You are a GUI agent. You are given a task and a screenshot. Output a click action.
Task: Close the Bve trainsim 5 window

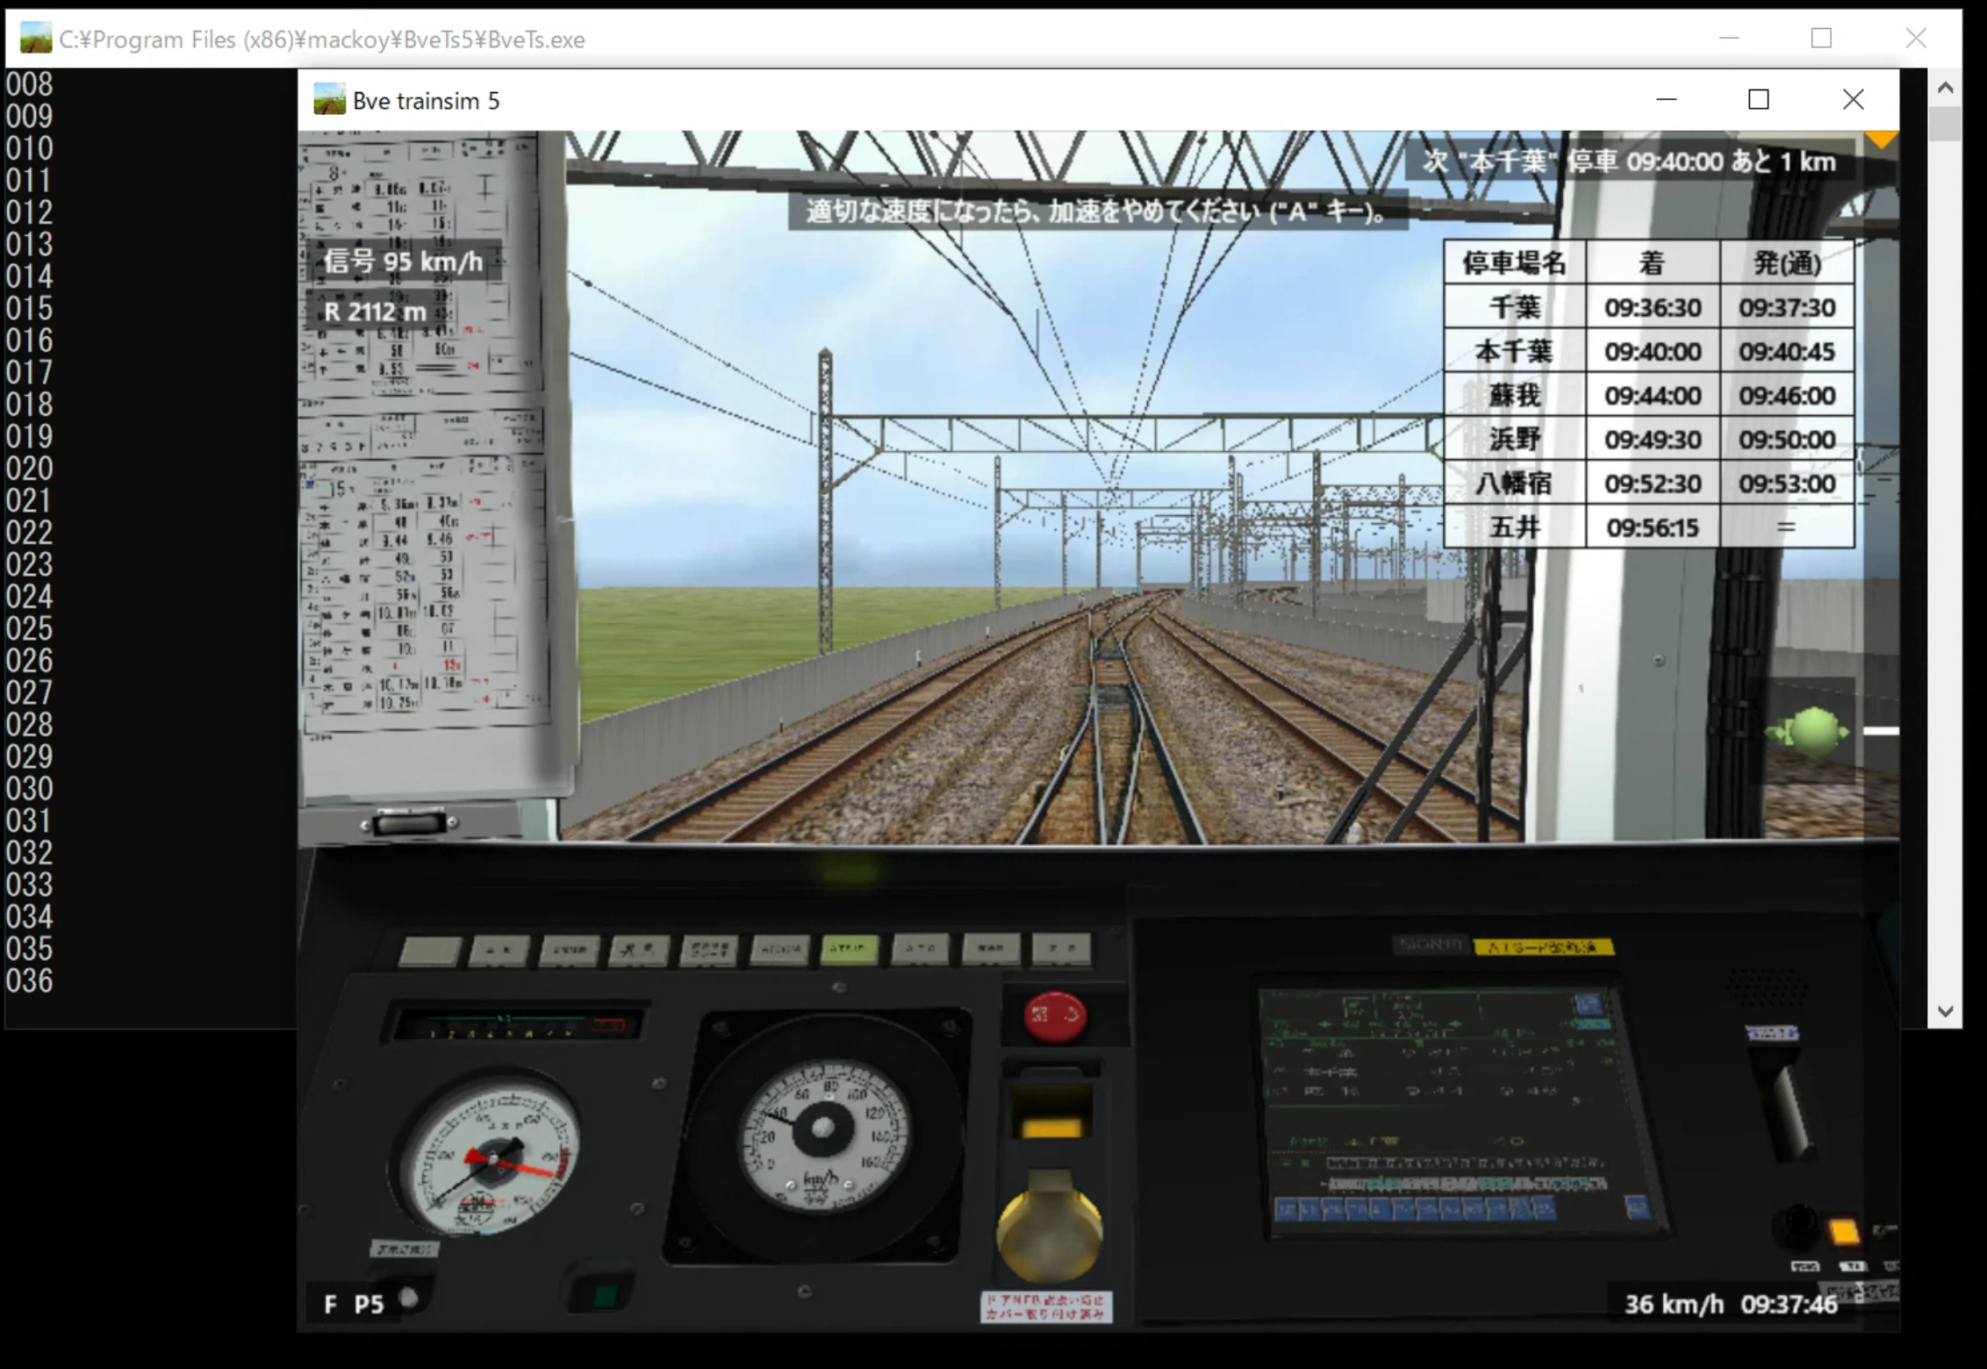(1853, 100)
